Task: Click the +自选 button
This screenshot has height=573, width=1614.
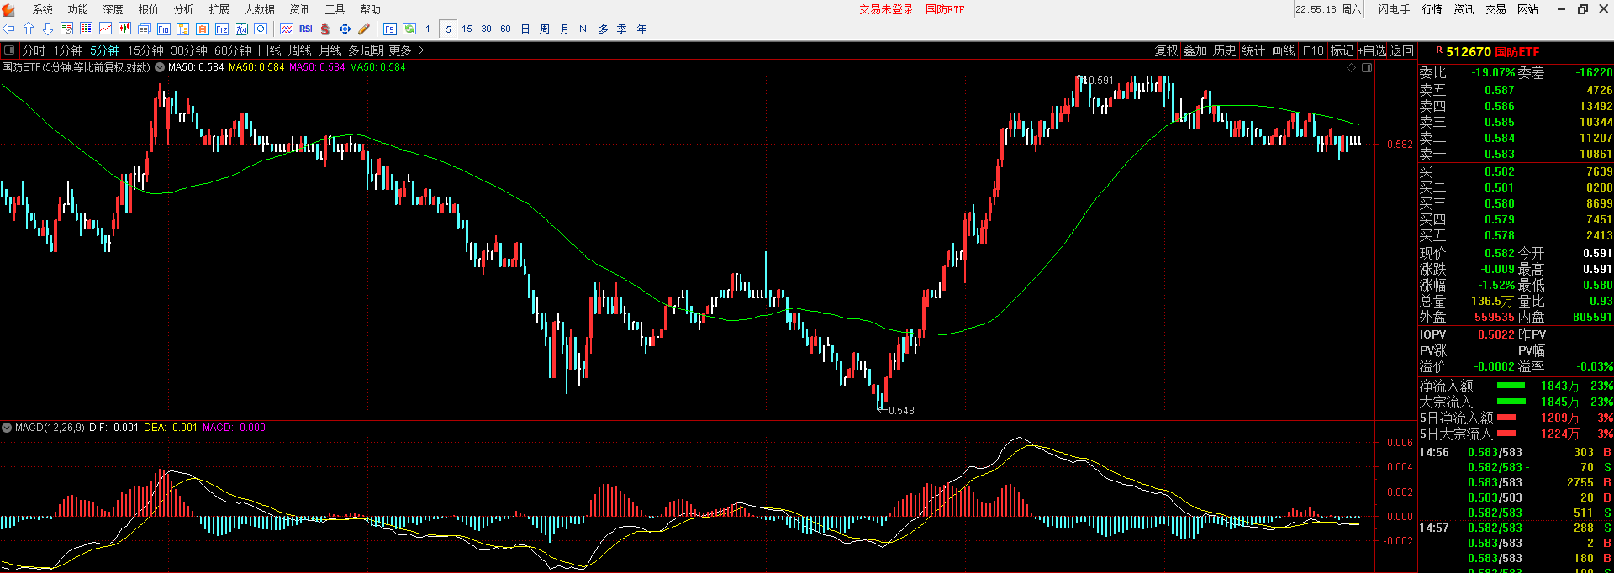Action: tap(1372, 50)
